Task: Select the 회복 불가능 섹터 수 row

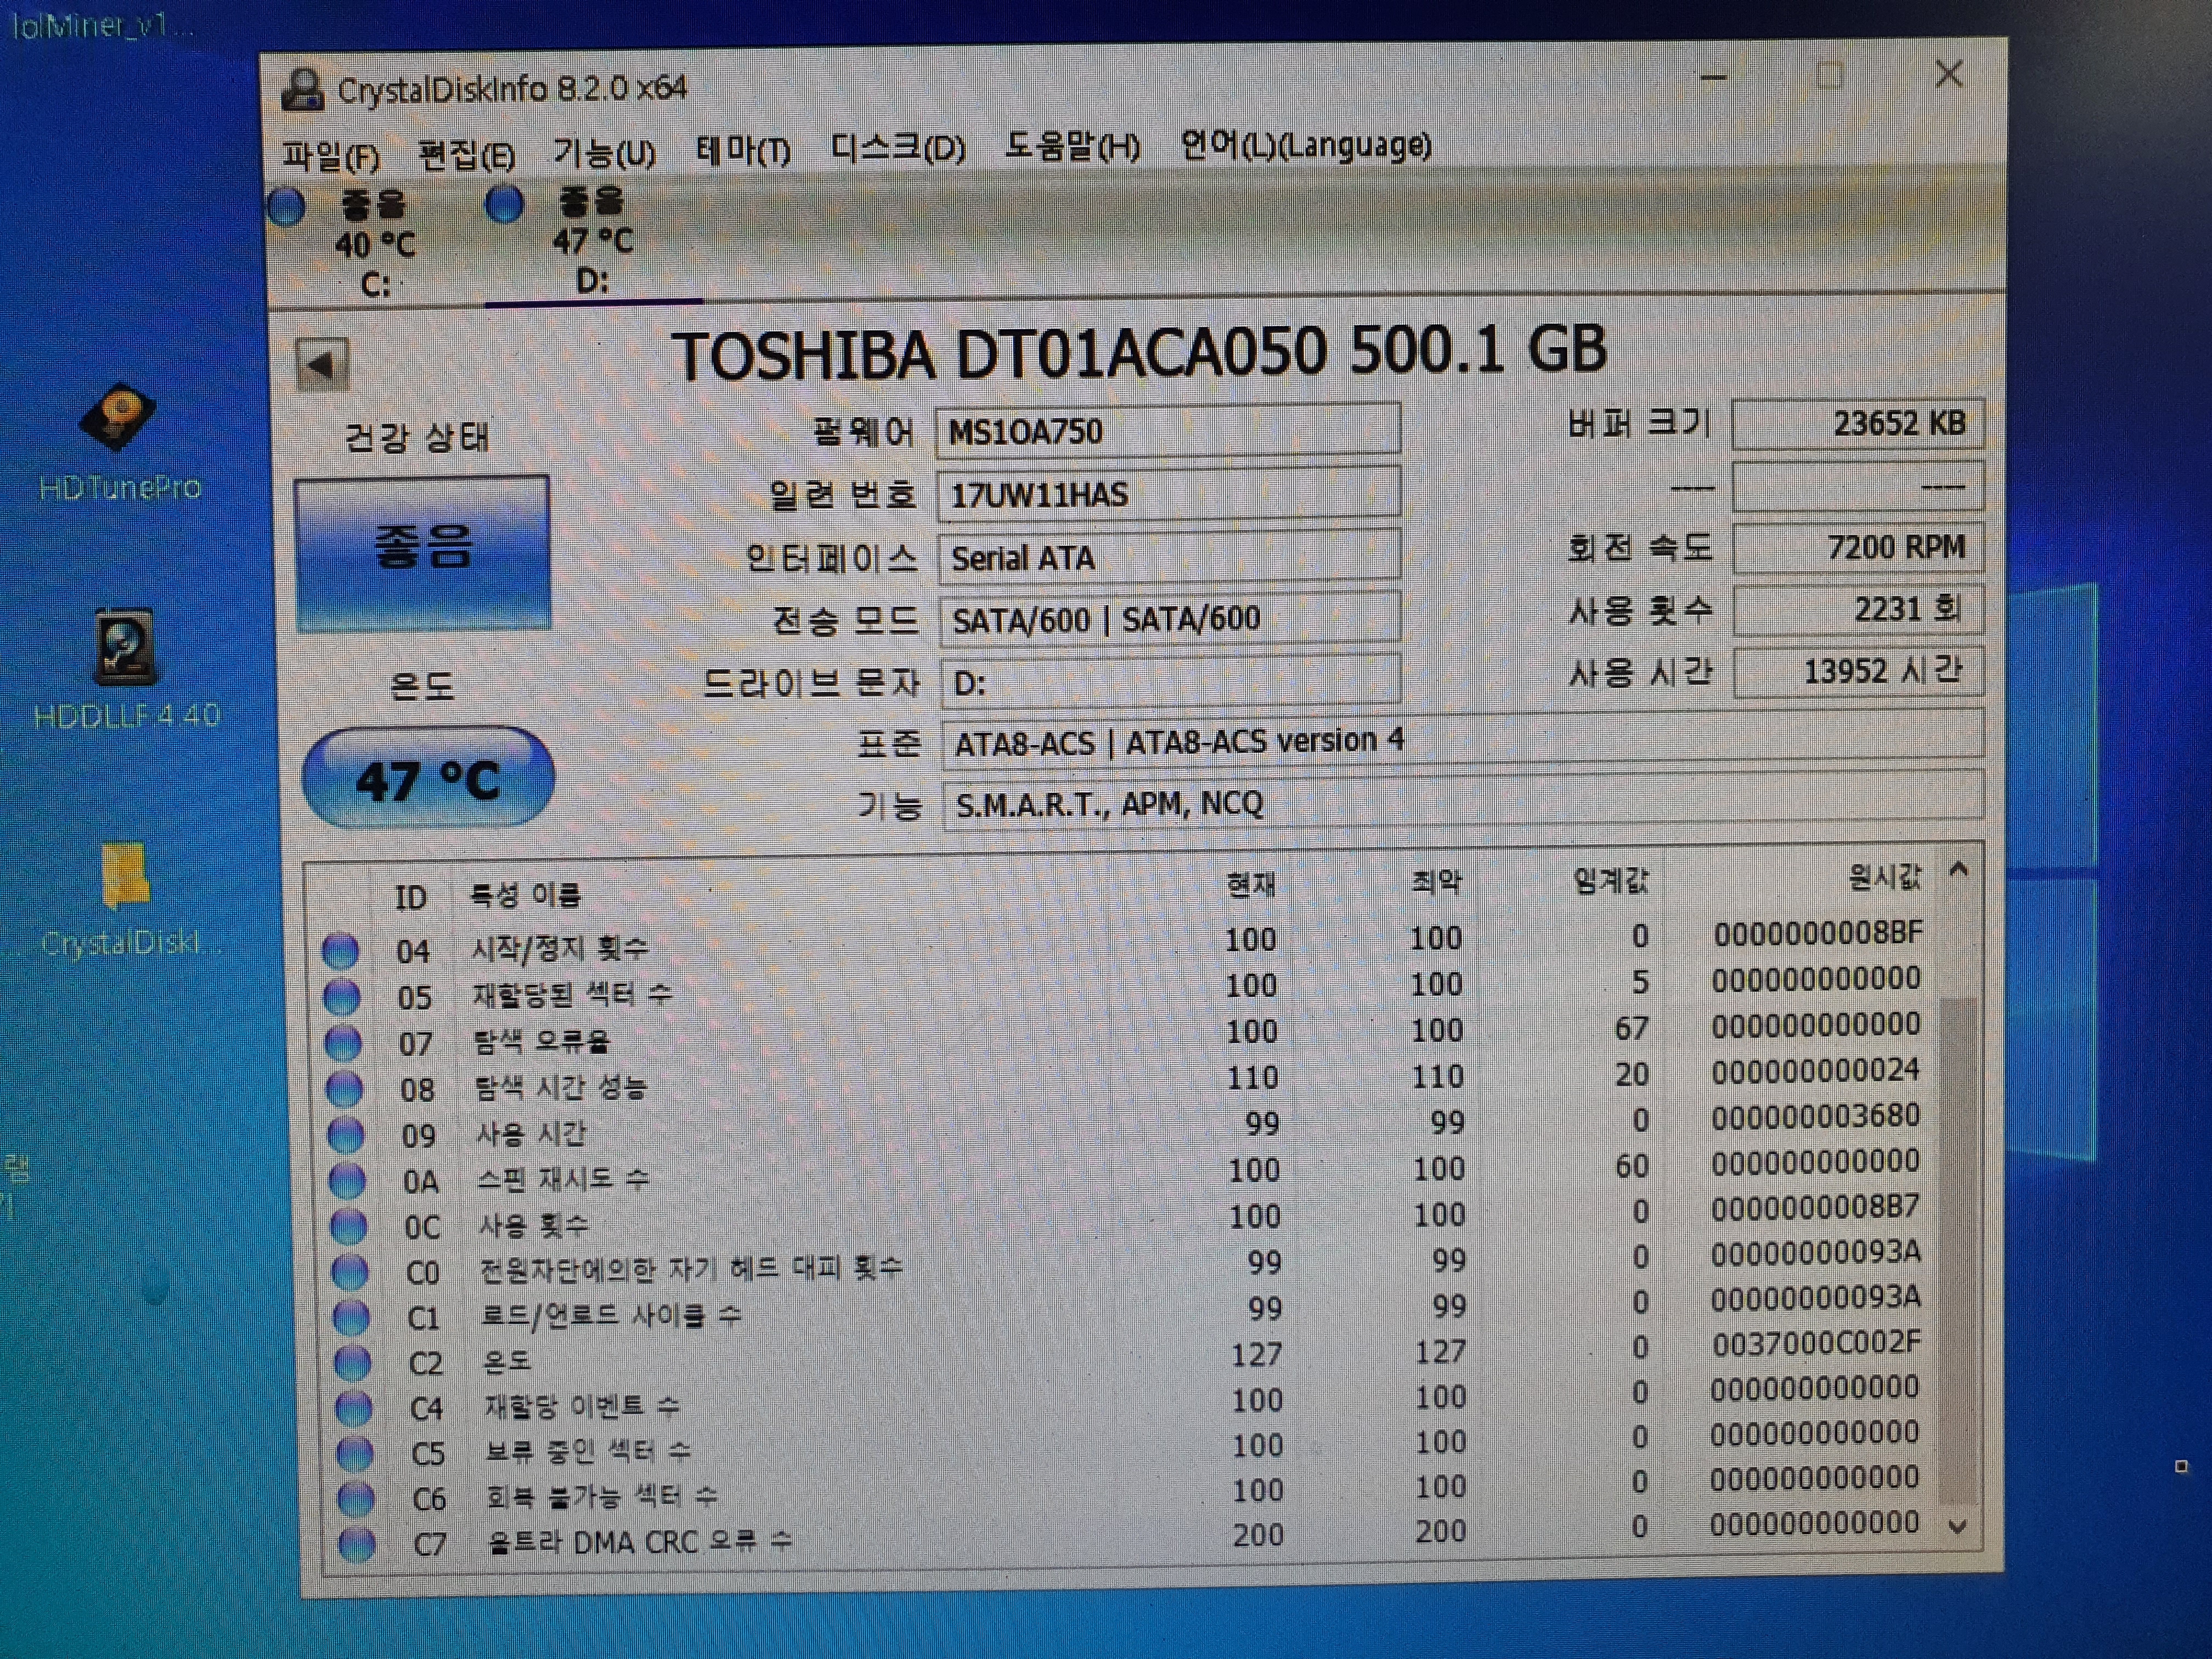Action: 1129,1489
